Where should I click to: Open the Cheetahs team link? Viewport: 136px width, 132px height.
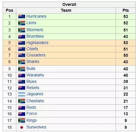(x=35, y=101)
